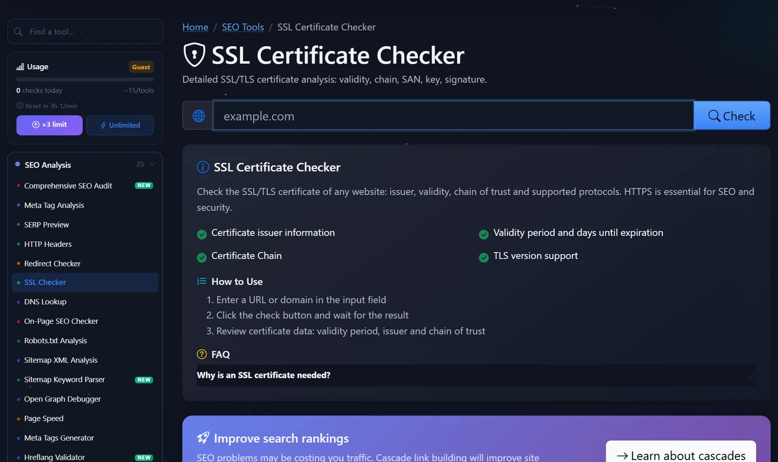Screen dimensions: 778x462
Task: Open Meta Tags Generator tool
Action: pos(85,438)
